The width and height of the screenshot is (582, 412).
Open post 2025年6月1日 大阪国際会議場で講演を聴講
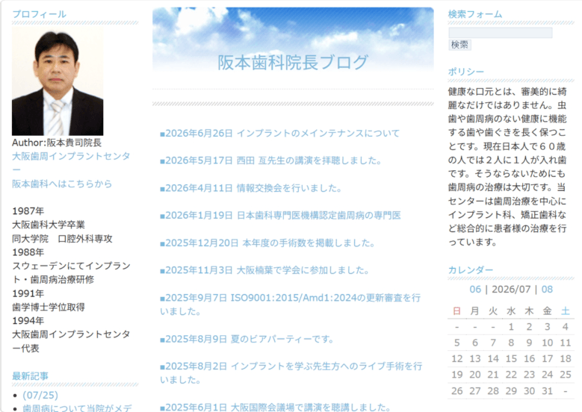click(275, 408)
